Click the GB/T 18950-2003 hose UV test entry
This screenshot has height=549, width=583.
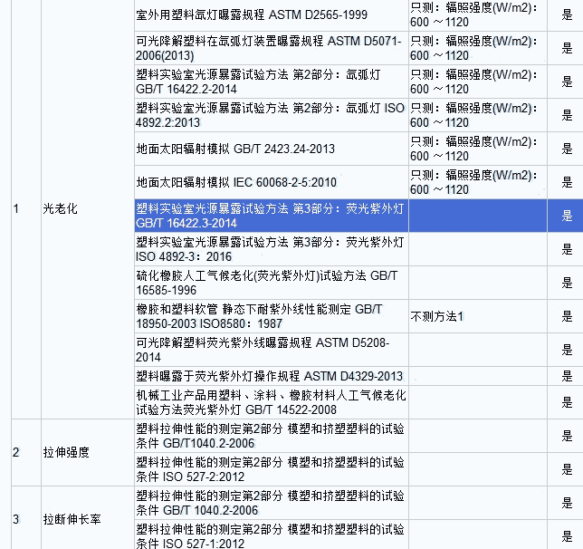click(x=270, y=316)
